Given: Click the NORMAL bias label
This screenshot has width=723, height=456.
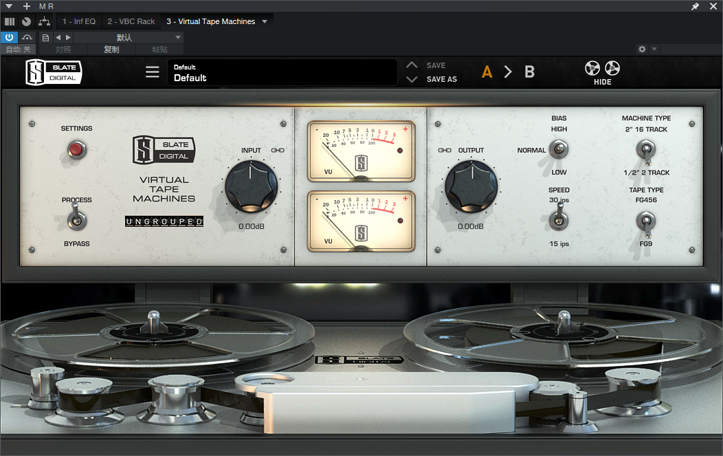Looking at the screenshot, I should coord(531,151).
